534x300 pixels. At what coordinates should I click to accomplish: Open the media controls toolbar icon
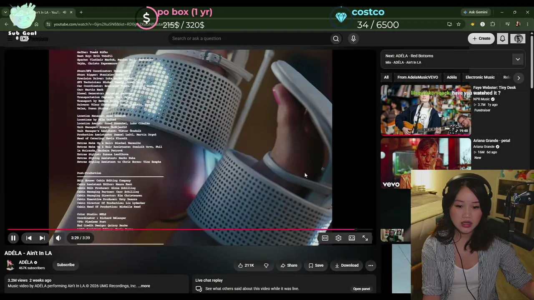tap(508, 24)
